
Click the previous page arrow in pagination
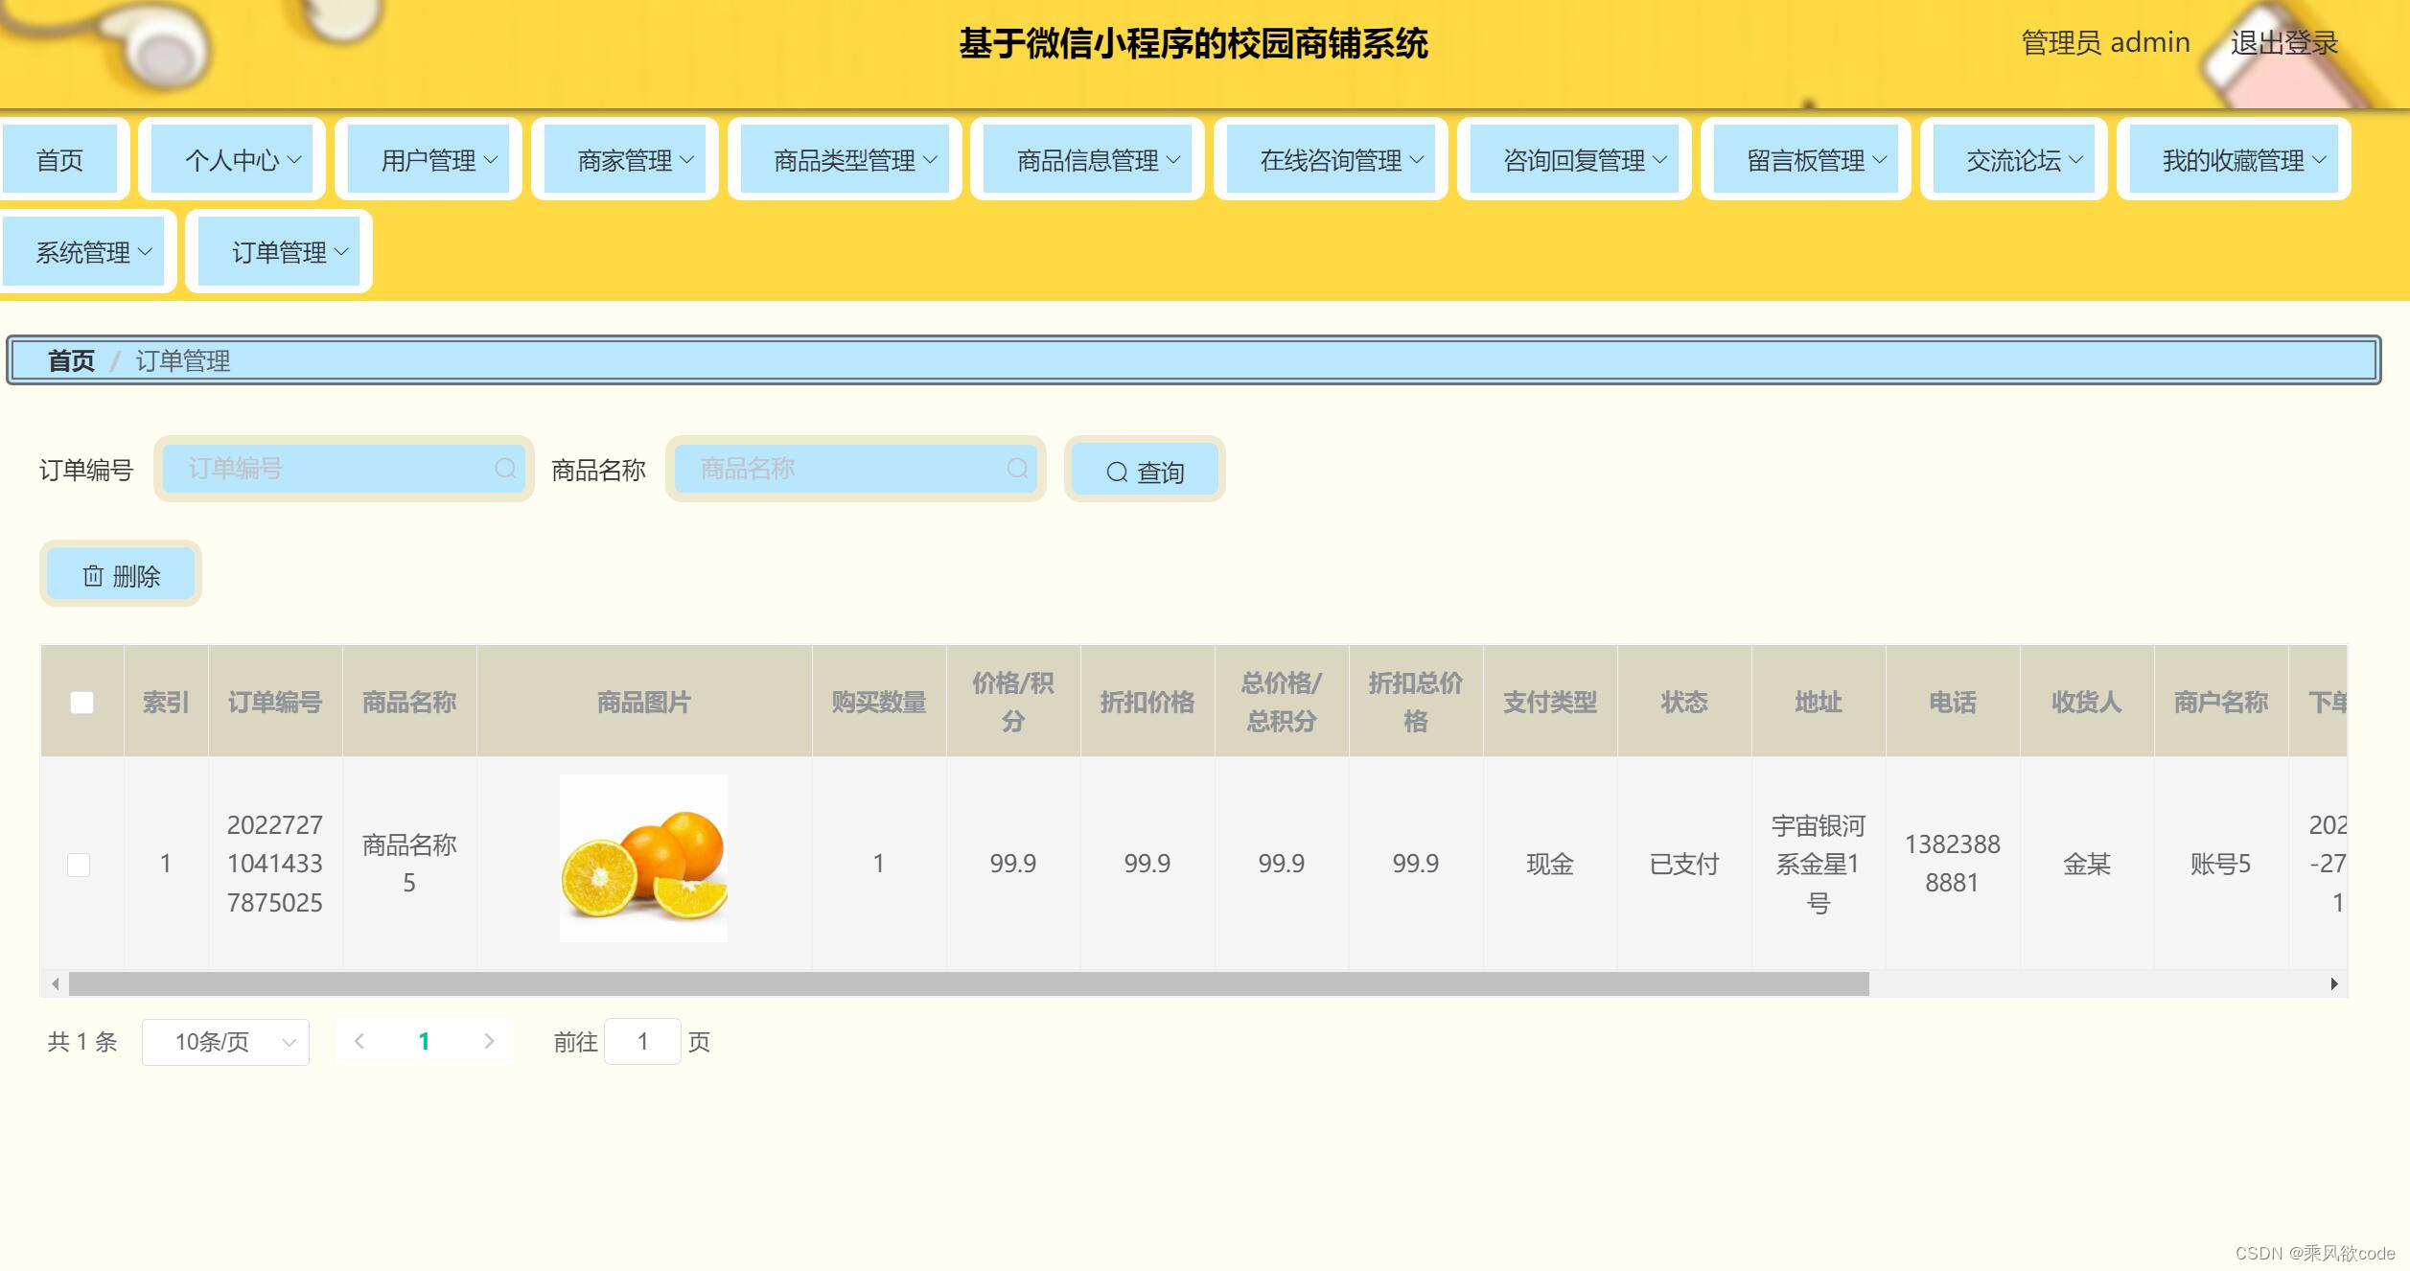pos(360,1041)
